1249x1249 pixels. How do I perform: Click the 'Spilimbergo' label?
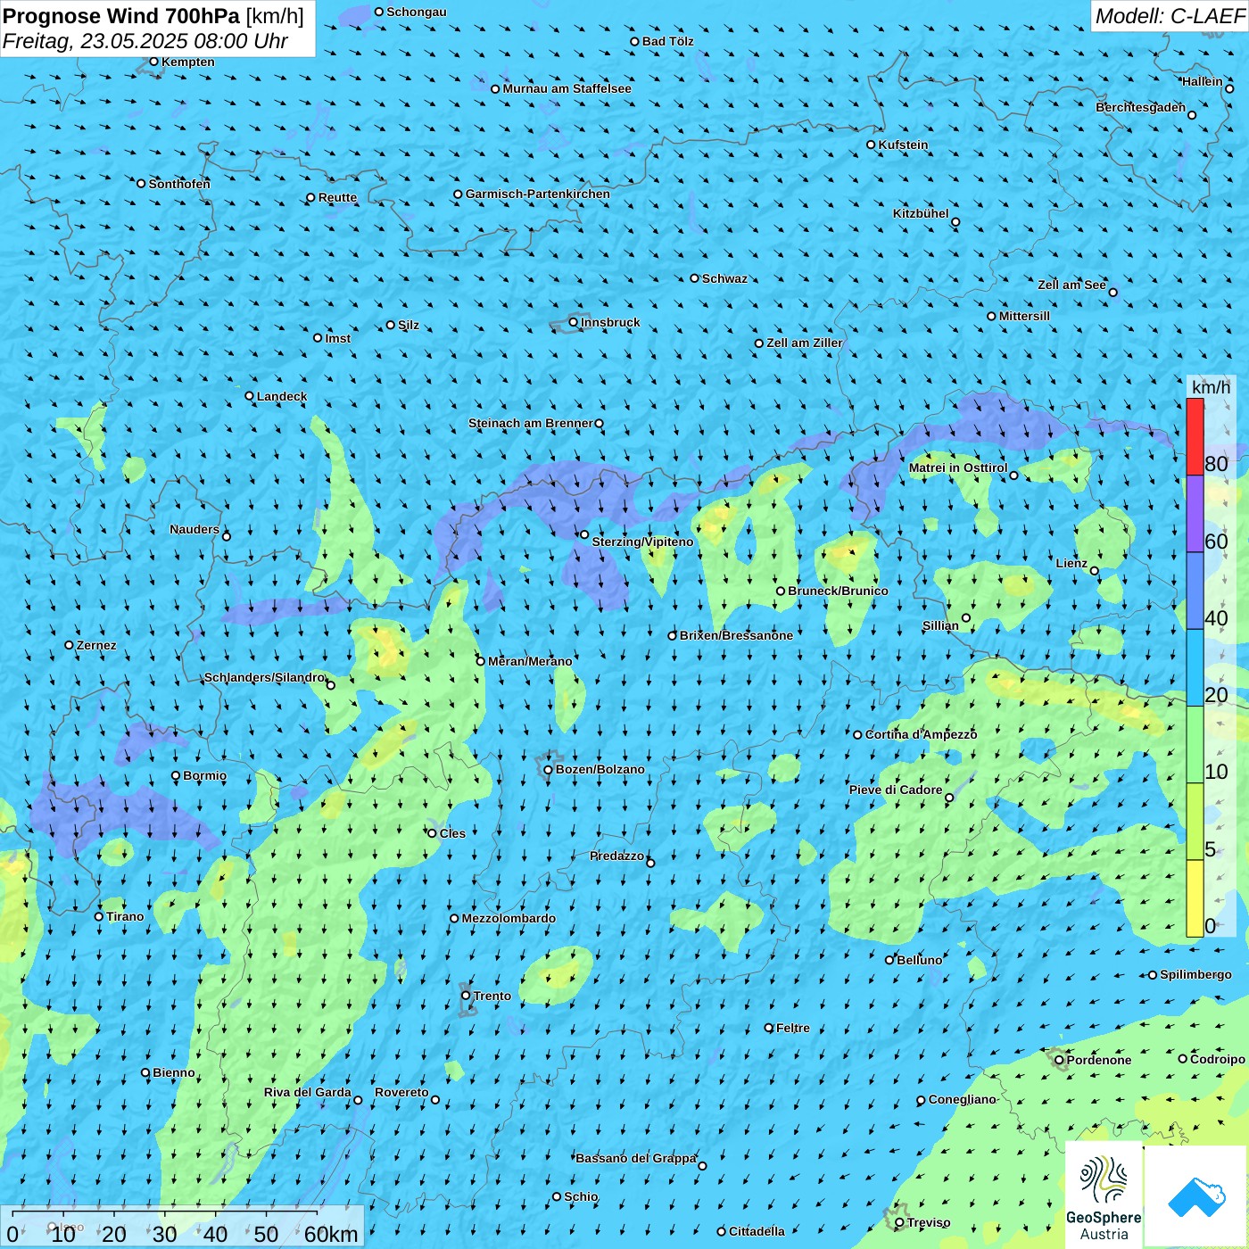point(1195,974)
